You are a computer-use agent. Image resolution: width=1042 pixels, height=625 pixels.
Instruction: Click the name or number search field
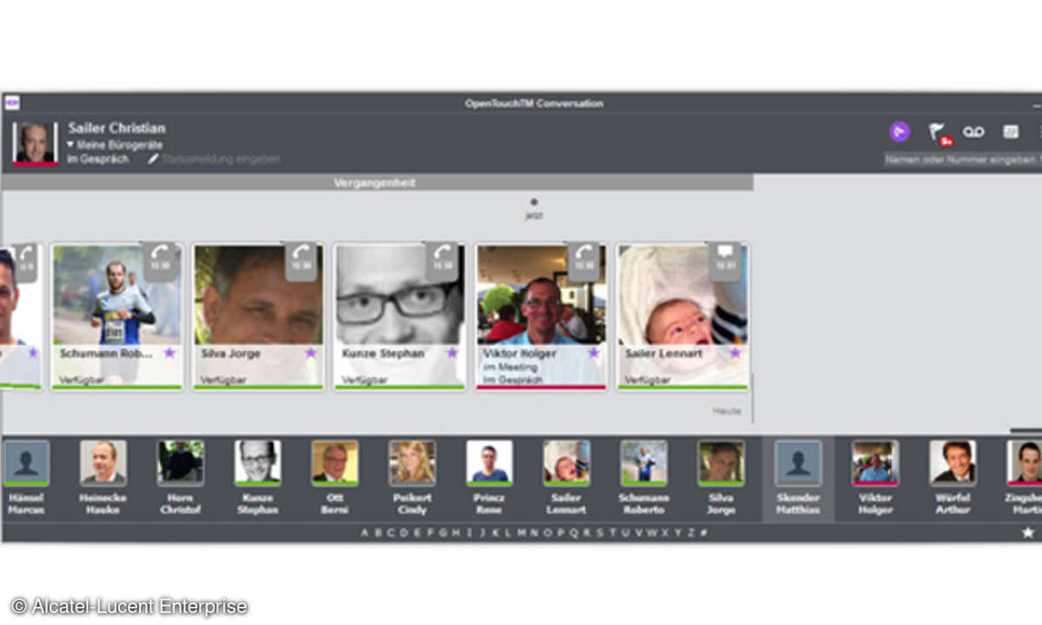[961, 160]
